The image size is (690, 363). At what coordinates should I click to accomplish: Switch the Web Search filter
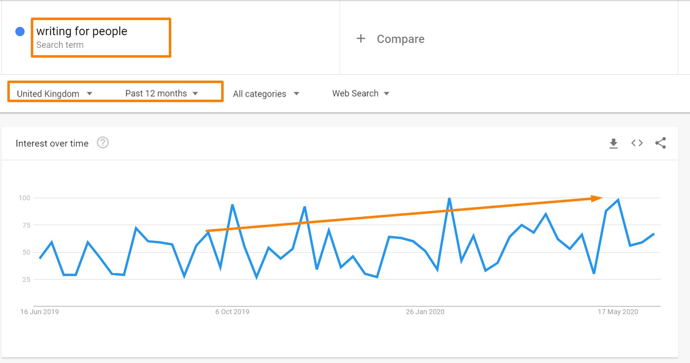356,93
